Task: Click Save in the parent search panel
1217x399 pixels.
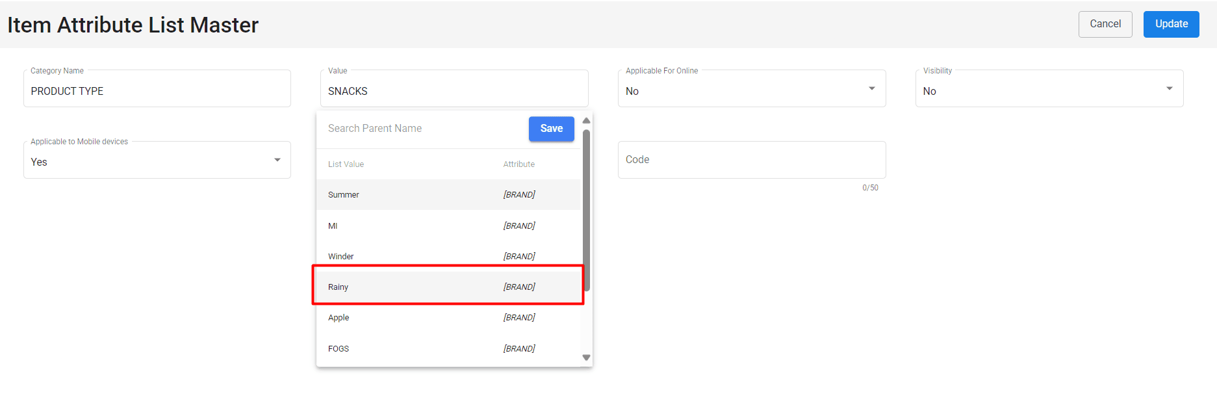Action: click(x=551, y=129)
